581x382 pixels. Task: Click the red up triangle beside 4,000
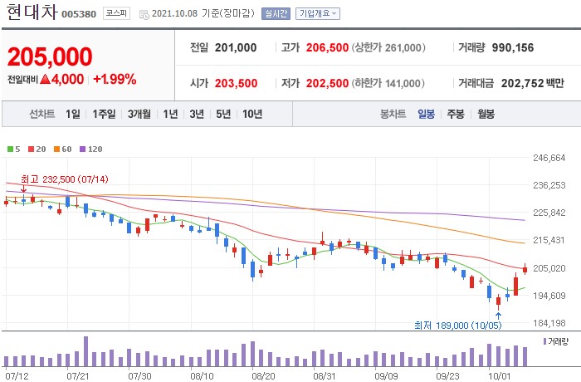[45, 79]
